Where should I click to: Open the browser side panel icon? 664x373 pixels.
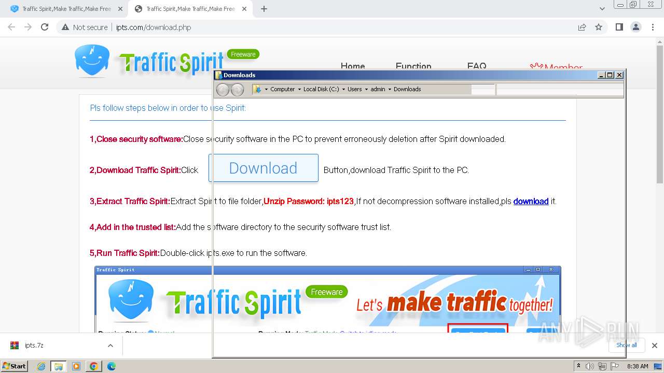[x=619, y=27]
